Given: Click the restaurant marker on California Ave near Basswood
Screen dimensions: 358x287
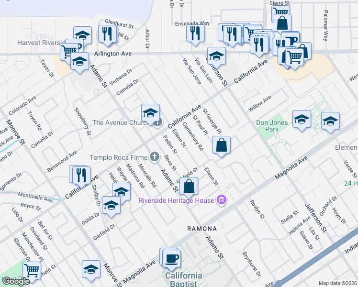Looking at the screenshot, I should pyautogui.click(x=82, y=175).
